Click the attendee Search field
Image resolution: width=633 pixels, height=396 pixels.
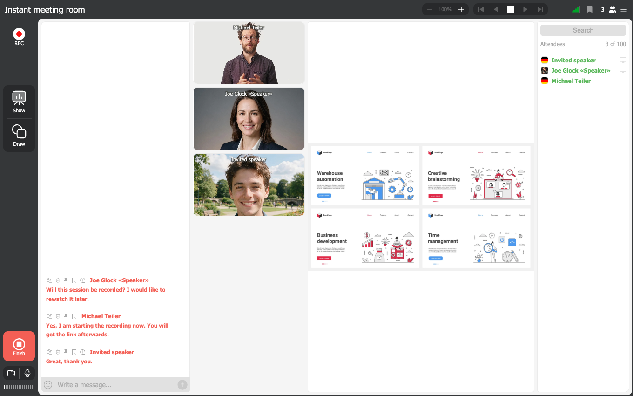(583, 30)
